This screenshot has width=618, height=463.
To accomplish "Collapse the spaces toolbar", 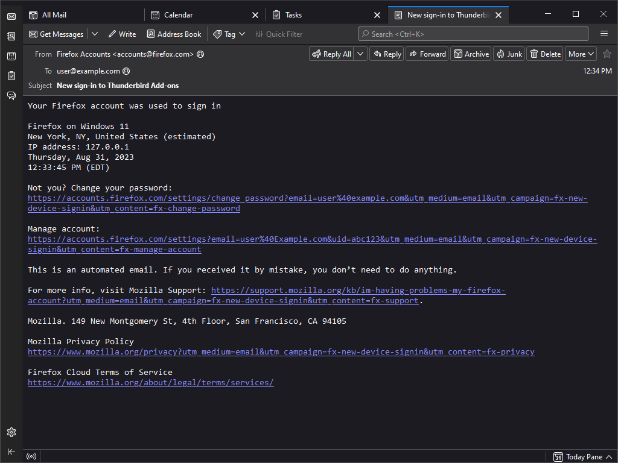I will 11,452.
